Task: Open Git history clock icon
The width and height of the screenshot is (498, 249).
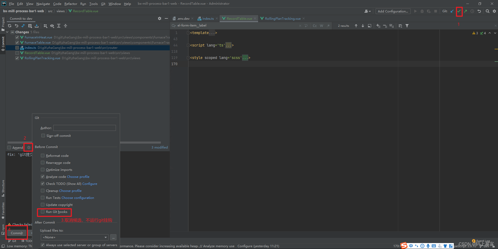Action: (x=472, y=11)
